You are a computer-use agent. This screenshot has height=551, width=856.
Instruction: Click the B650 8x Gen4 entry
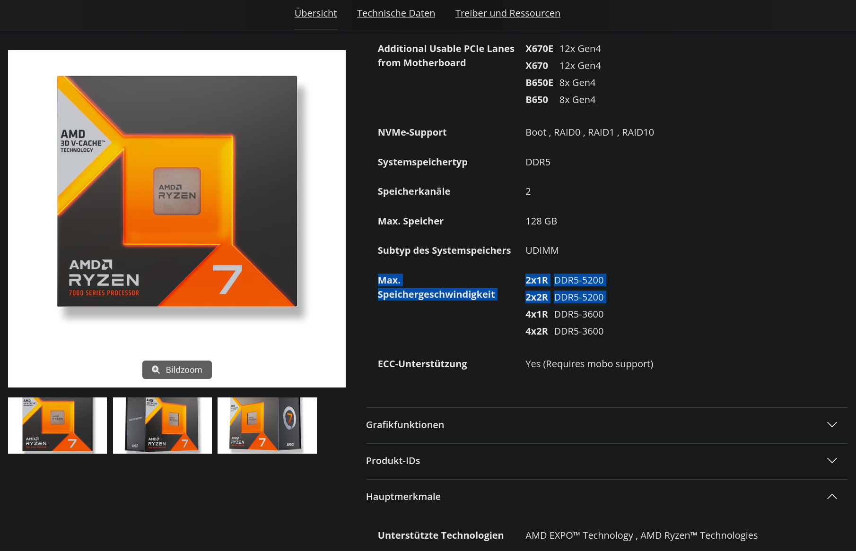[x=560, y=100]
